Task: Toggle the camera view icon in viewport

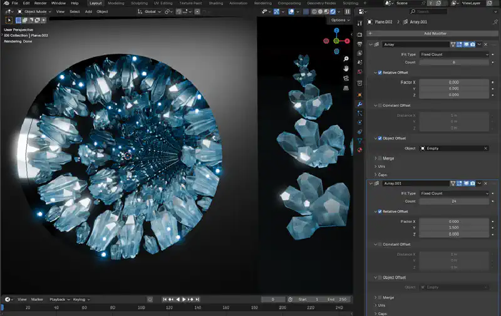Action: (x=346, y=78)
